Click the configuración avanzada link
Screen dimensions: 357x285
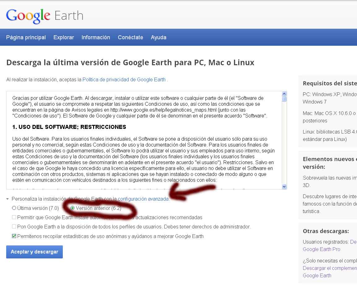coord(143,199)
